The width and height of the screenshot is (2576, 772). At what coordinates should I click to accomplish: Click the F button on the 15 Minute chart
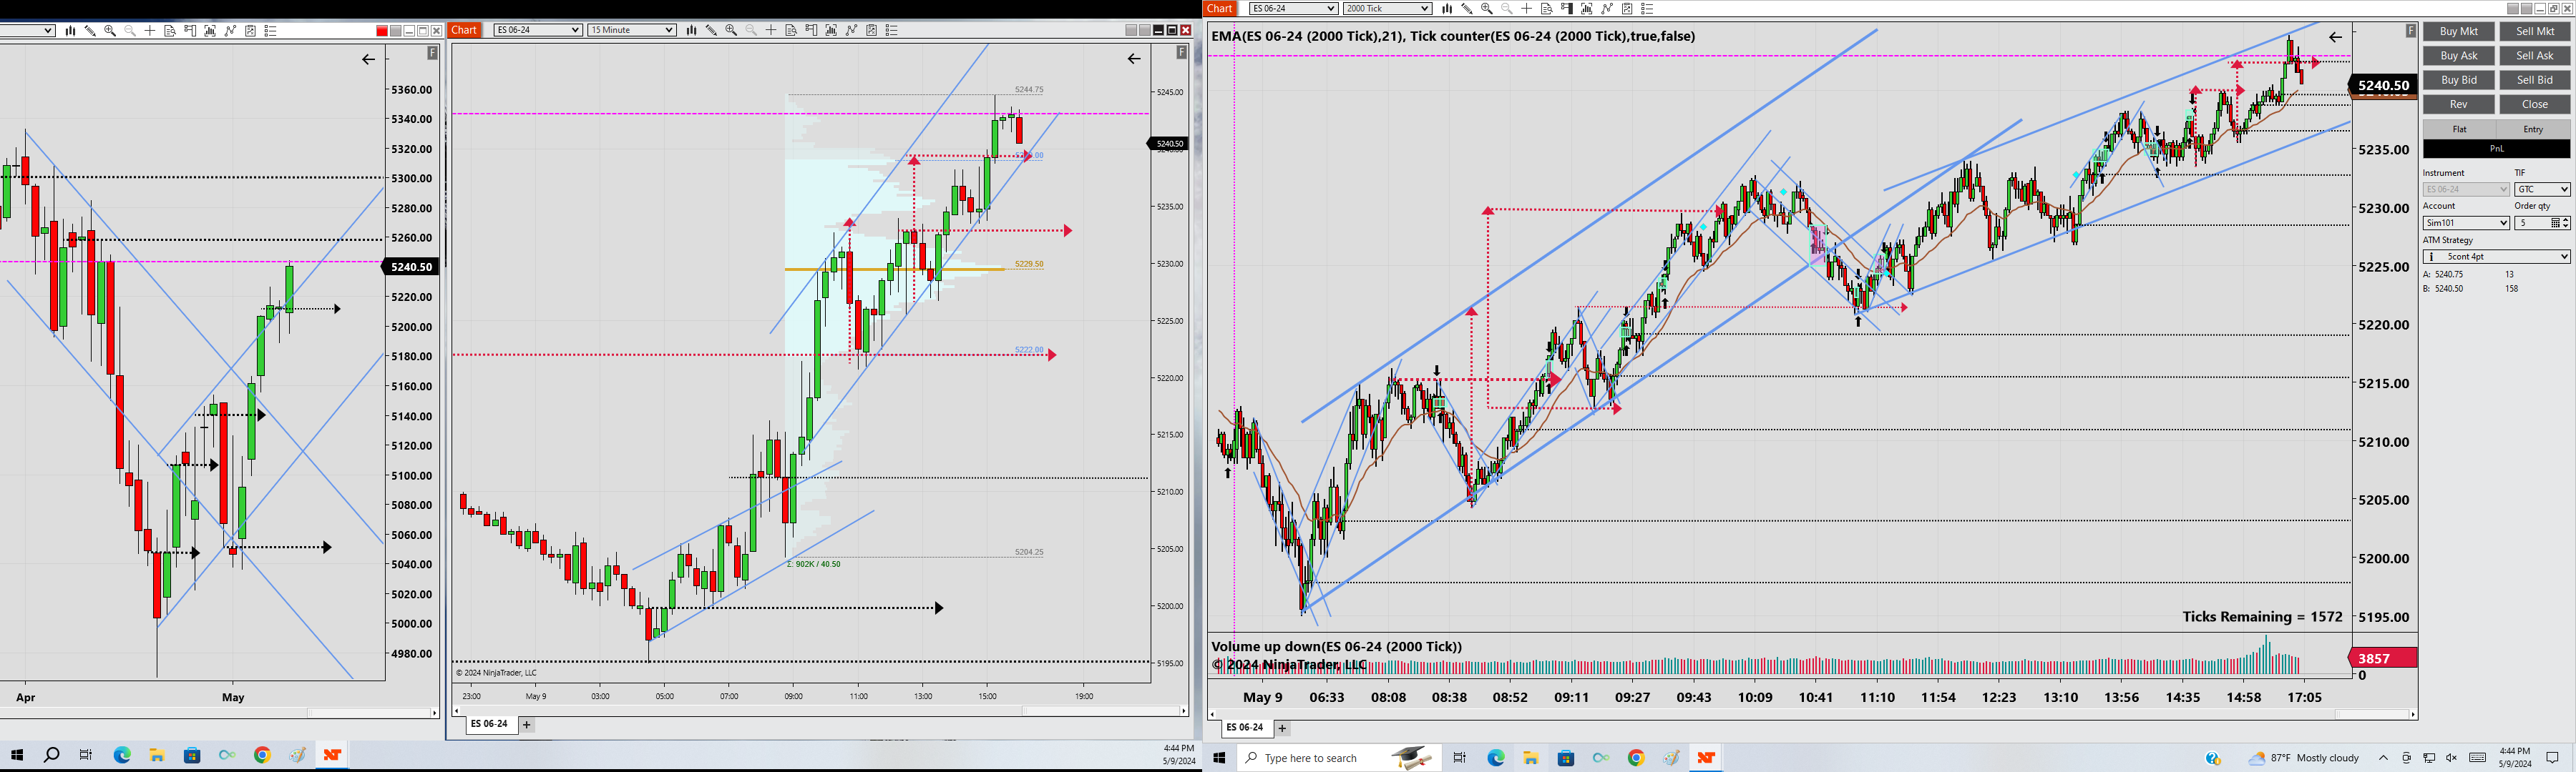point(1182,52)
